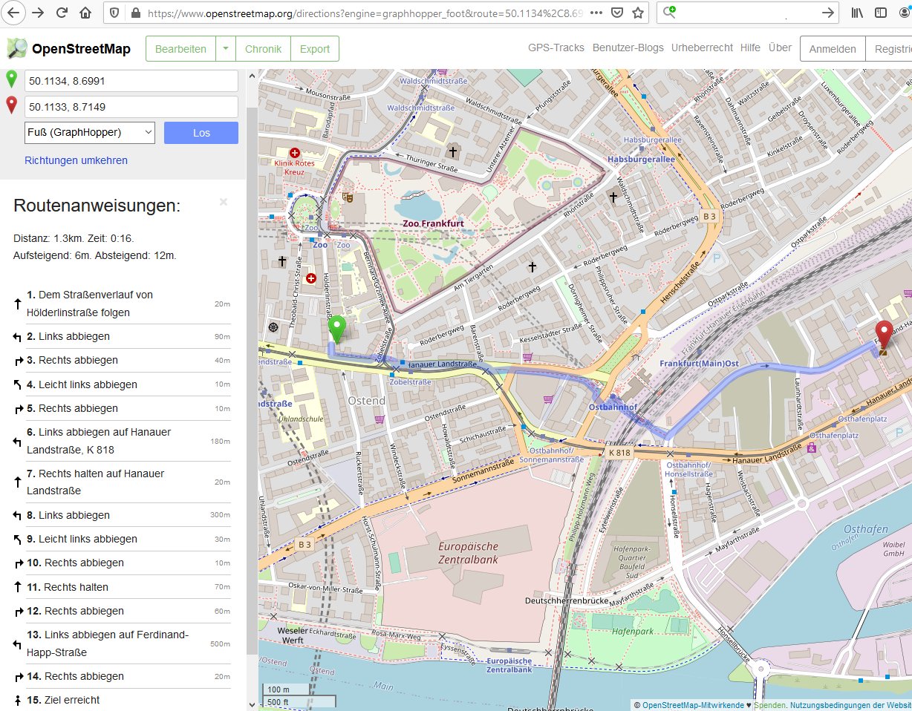Open the Export tab

pos(315,49)
